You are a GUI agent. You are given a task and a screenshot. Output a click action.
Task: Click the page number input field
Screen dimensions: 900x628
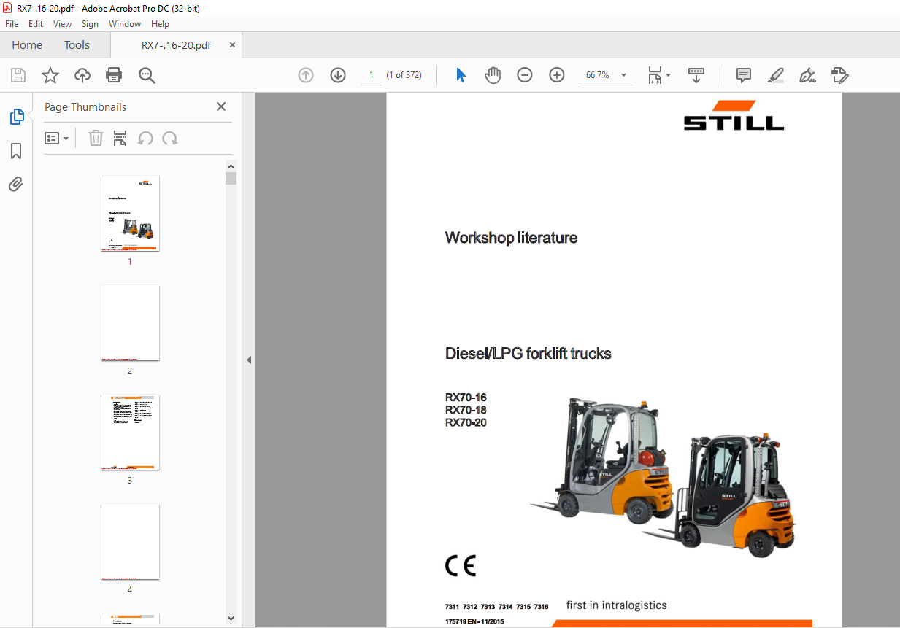pos(371,75)
